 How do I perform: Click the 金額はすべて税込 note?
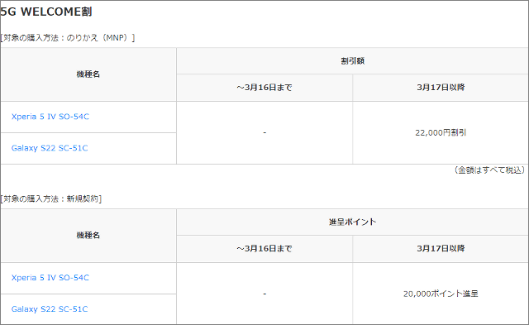489,170
